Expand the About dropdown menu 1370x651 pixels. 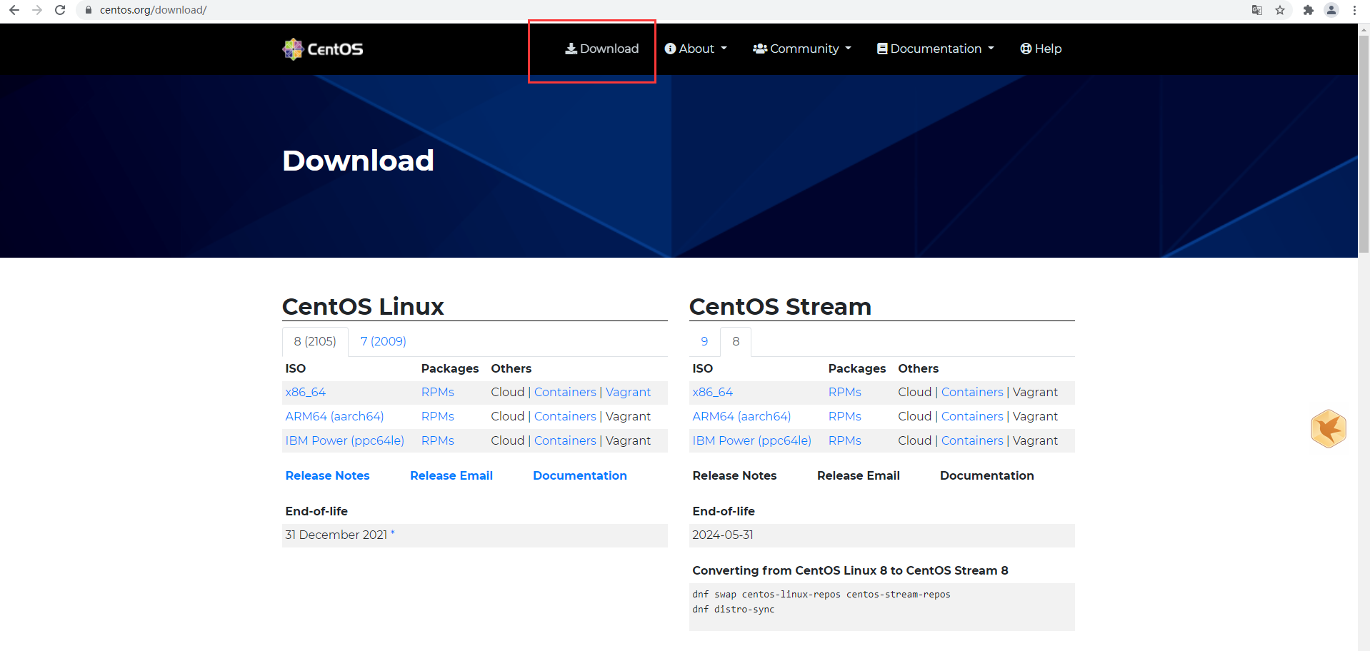click(696, 49)
